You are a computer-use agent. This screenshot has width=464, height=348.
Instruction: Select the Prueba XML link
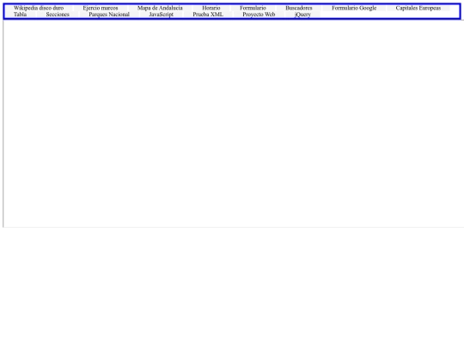(208, 15)
